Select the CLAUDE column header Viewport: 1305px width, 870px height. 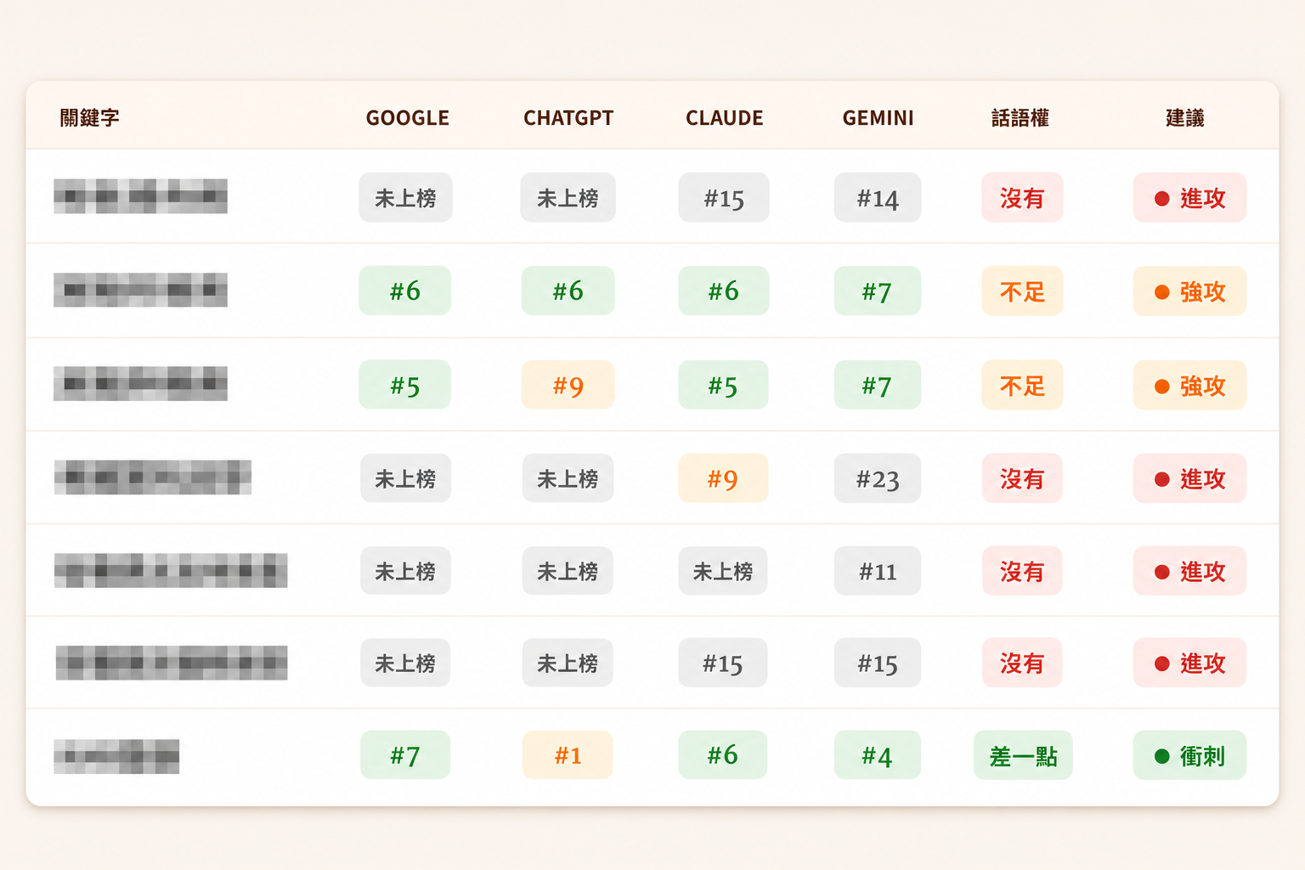725,118
